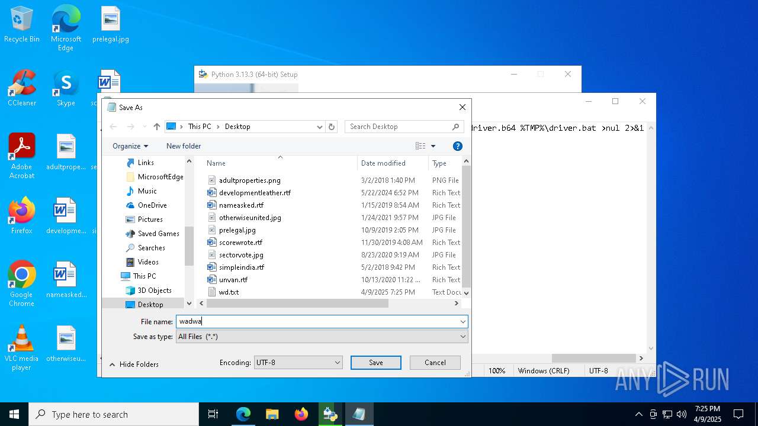Select Saved Games in the navigation tree
Image resolution: width=758 pixels, height=426 pixels.
tap(159, 234)
